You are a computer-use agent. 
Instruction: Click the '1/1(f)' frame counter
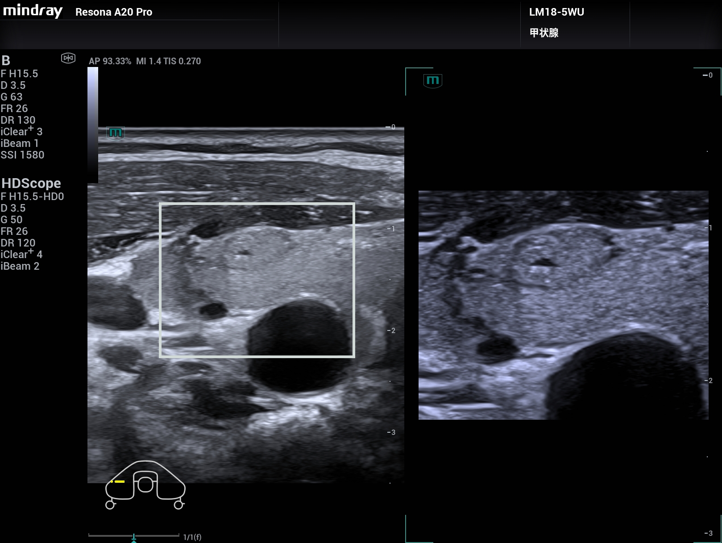[192, 537]
